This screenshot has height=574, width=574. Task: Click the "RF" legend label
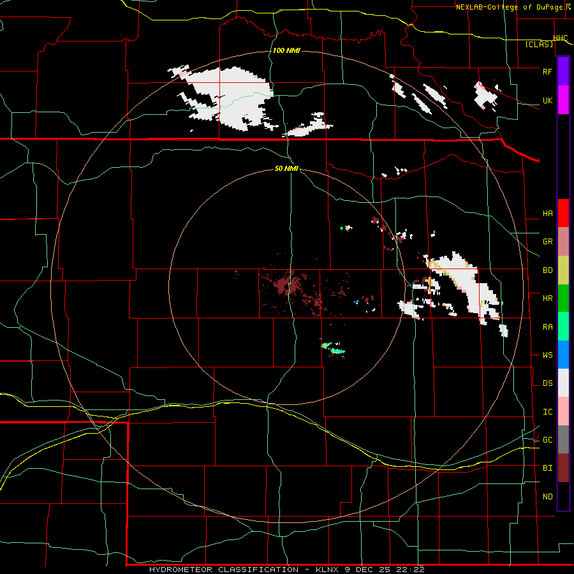pos(547,72)
